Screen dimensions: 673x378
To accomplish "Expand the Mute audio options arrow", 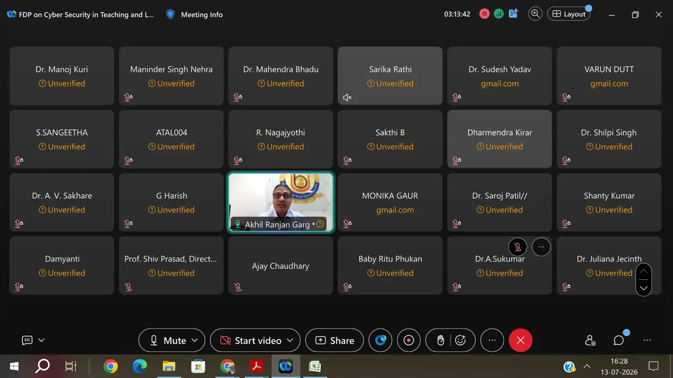I will 195,340.
